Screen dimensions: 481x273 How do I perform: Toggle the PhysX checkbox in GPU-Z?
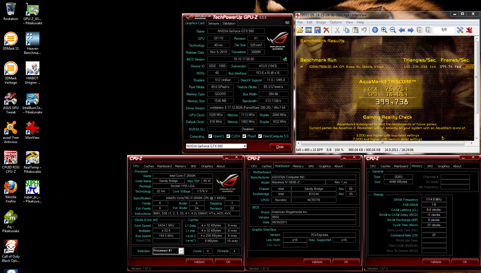click(244, 136)
